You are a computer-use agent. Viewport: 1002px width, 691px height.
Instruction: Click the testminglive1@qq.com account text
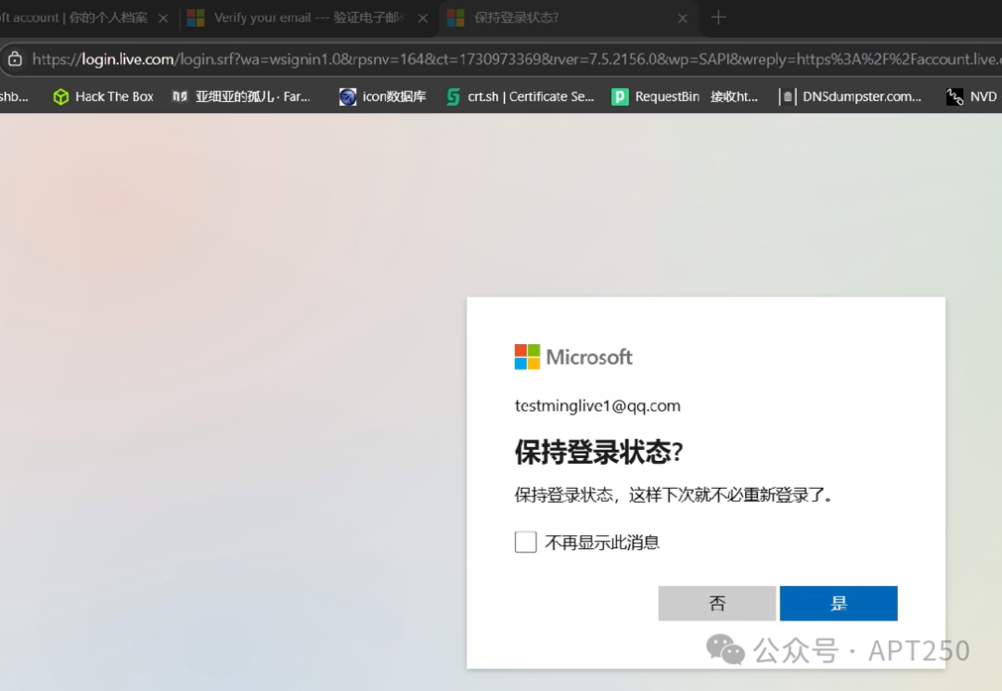pyautogui.click(x=597, y=405)
